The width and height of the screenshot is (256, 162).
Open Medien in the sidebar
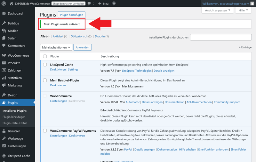(x=13, y=31)
